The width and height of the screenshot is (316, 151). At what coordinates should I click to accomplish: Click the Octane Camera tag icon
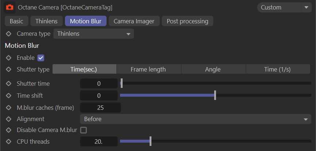pyautogui.click(x=10, y=7)
